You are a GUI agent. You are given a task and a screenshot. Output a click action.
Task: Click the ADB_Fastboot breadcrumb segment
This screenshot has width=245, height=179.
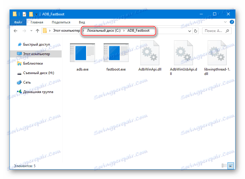click(x=138, y=31)
